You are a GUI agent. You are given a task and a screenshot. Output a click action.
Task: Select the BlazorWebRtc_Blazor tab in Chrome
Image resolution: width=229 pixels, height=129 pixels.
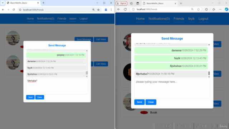[x=23, y=3]
